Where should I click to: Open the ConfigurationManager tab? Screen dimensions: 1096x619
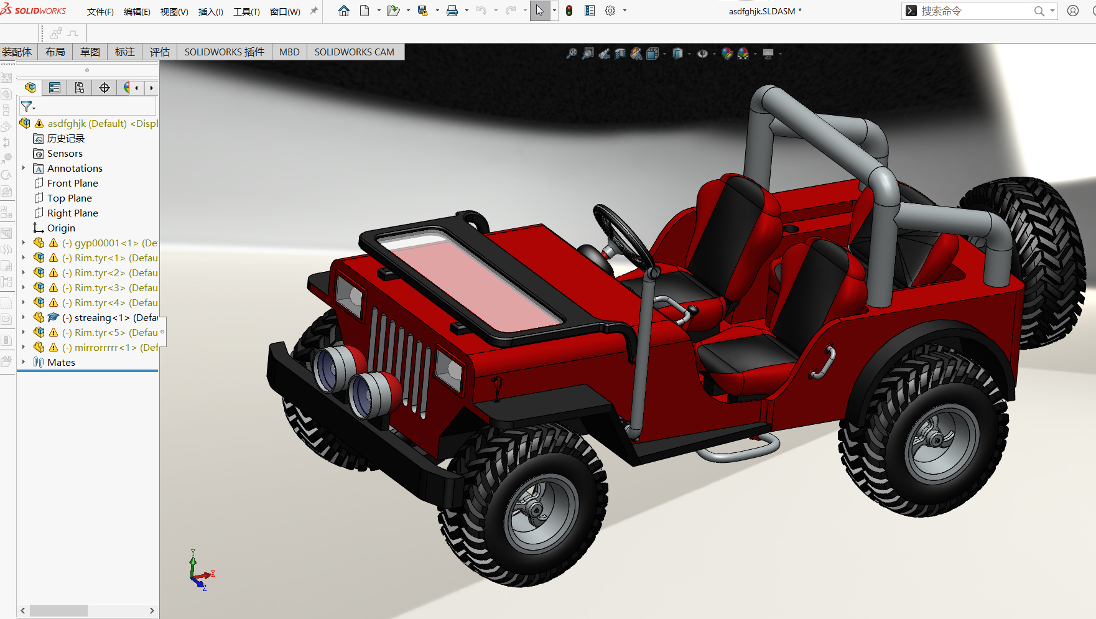(80, 88)
